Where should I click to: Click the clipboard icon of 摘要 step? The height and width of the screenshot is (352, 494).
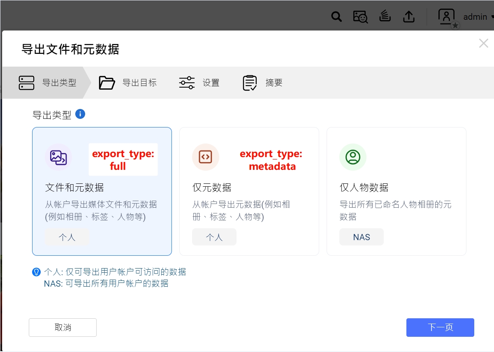pos(250,83)
